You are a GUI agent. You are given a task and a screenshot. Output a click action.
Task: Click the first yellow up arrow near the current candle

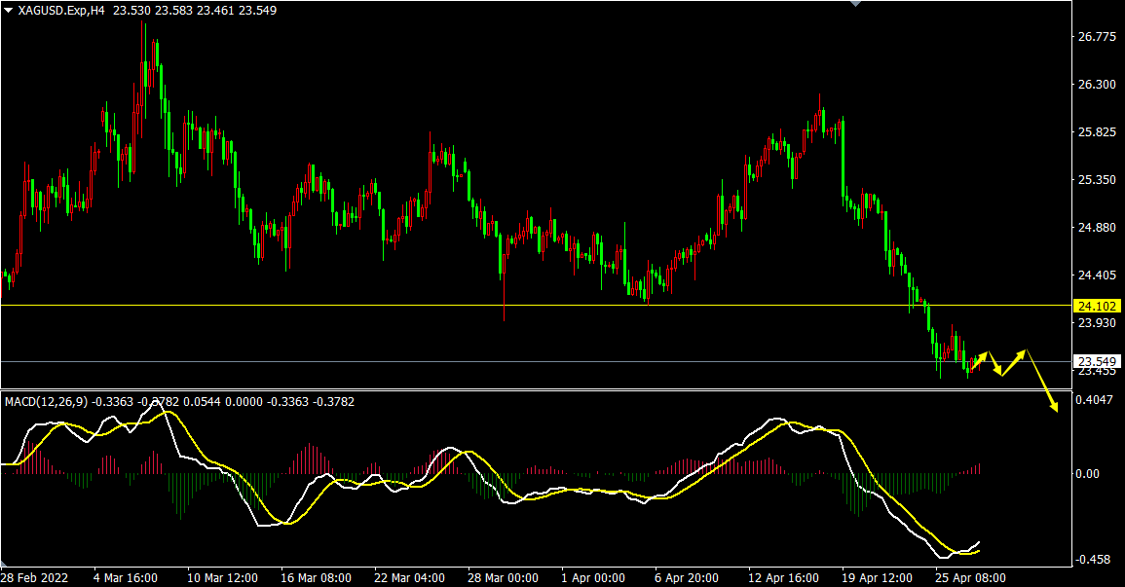(979, 359)
